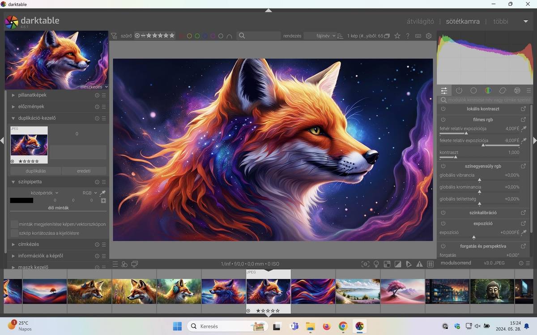Screen dimensions: 537x335
Task: Enable minták megjelenítése képen/vektorszkópon checkbox
Action: click(x=14, y=224)
